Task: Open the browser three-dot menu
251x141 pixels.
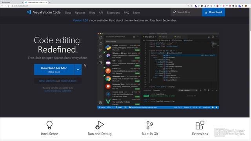Action: 249,6
